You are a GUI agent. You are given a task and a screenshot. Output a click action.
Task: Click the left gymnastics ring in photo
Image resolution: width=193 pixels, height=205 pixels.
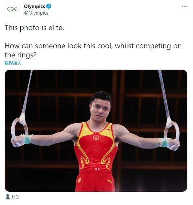19,131
